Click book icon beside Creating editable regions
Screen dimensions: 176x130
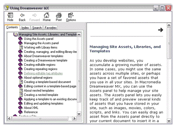[x=20, y=65]
